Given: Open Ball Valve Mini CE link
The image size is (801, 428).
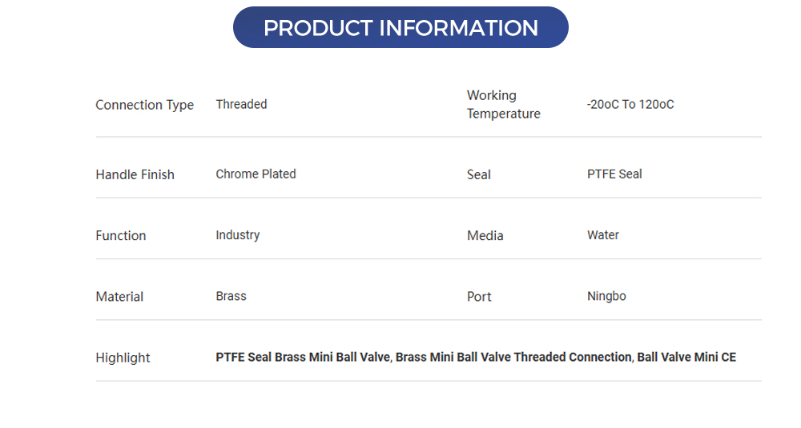Looking at the screenshot, I should [686, 357].
